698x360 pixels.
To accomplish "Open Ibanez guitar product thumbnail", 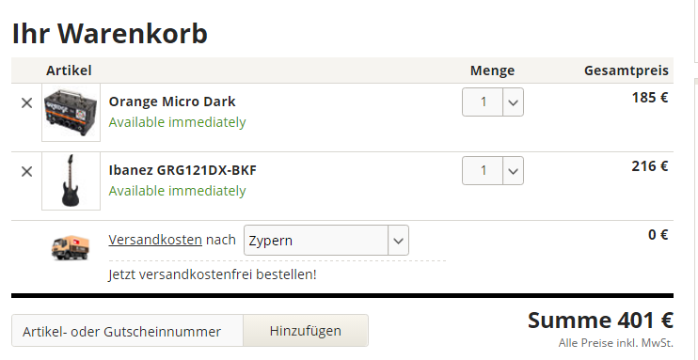I will click(71, 181).
